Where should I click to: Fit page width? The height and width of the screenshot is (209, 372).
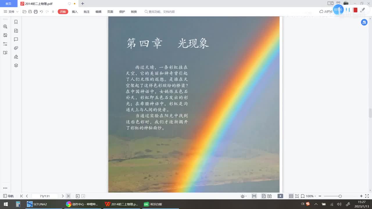(303, 196)
